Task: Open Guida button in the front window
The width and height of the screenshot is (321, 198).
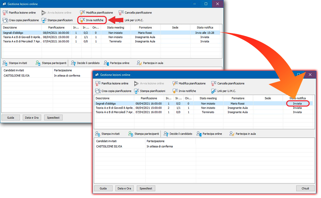Action: (x=103, y=188)
